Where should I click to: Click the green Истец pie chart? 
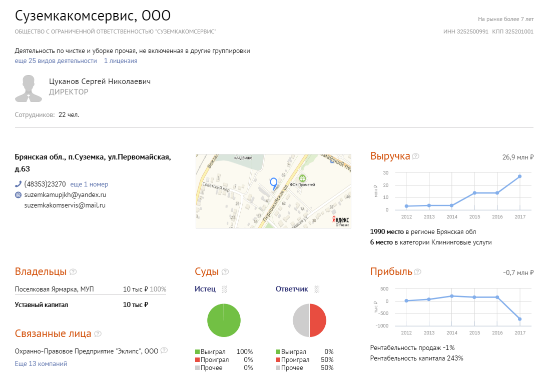click(x=224, y=320)
